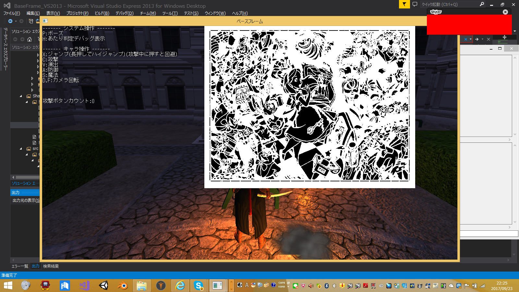The height and width of the screenshot is (292, 519).
Task: Switch to the 検索結果 tab
Action: pos(51,266)
